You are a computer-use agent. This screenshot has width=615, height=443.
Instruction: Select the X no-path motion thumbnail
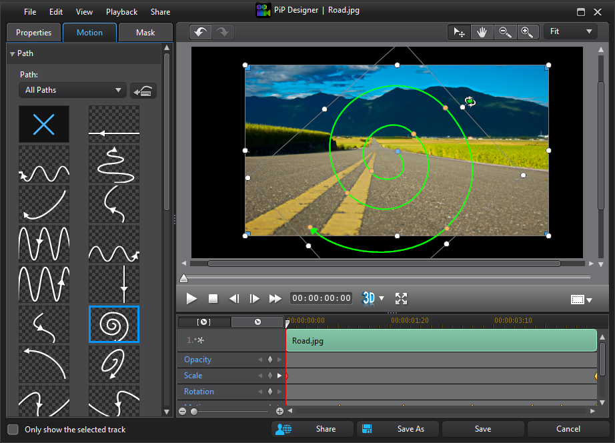pyautogui.click(x=43, y=124)
